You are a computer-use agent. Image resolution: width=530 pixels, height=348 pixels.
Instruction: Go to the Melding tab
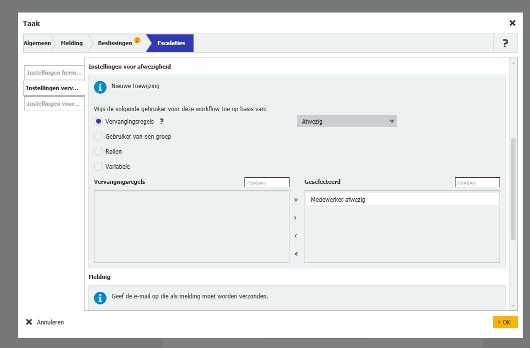click(x=71, y=43)
